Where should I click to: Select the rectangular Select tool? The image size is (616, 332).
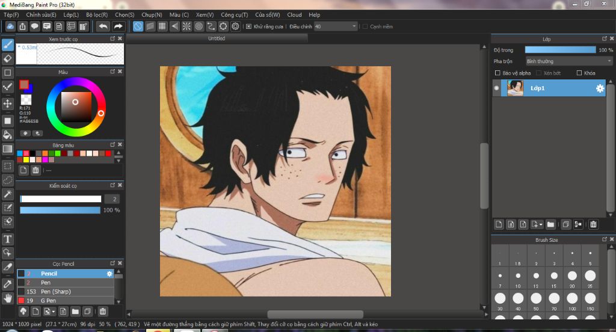pos(7,166)
